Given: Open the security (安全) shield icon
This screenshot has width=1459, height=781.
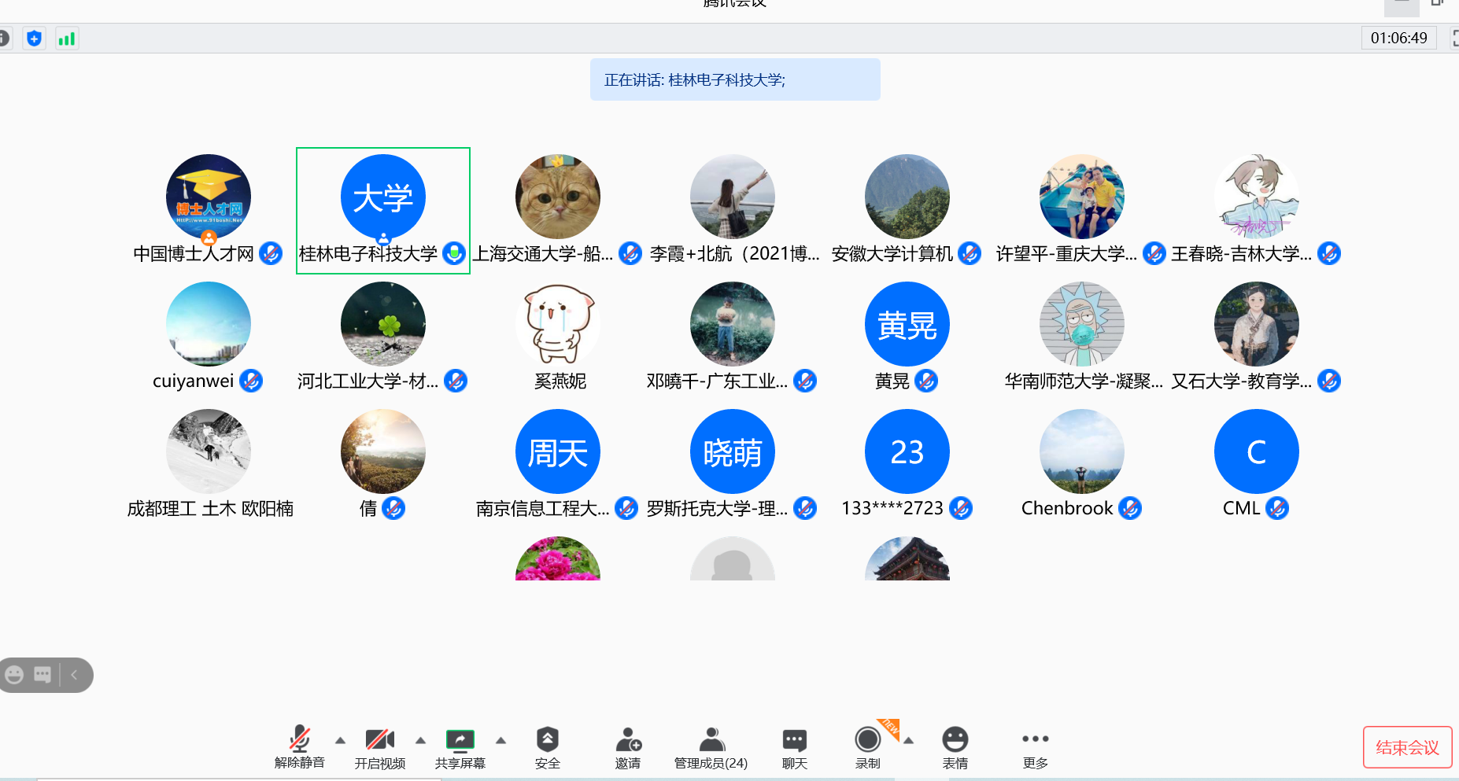Looking at the screenshot, I should [548, 739].
